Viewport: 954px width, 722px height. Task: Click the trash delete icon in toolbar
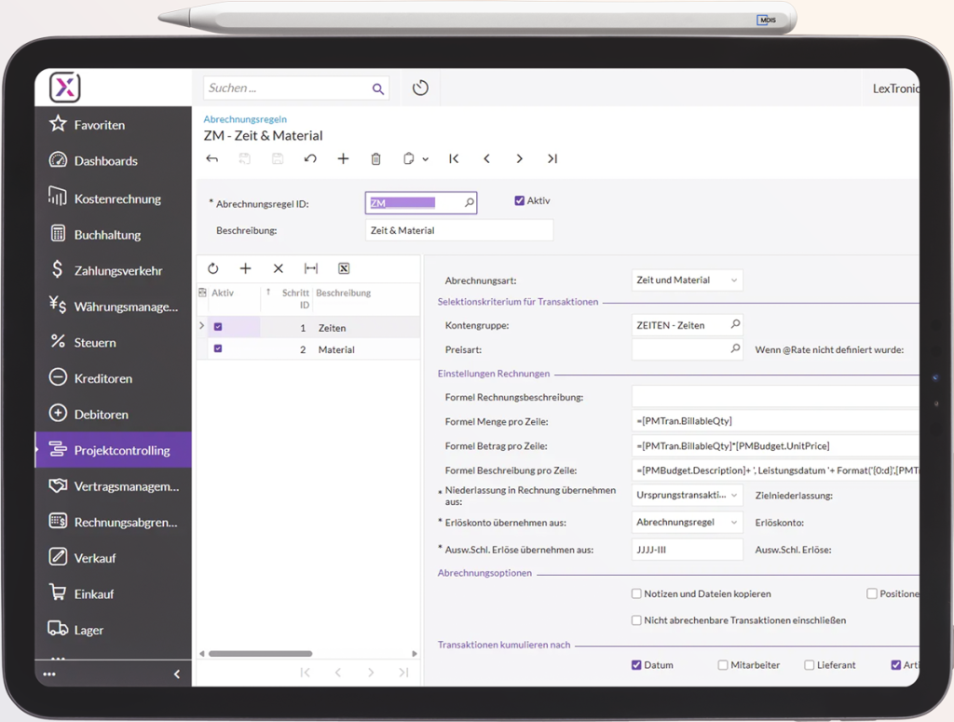(375, 159)
